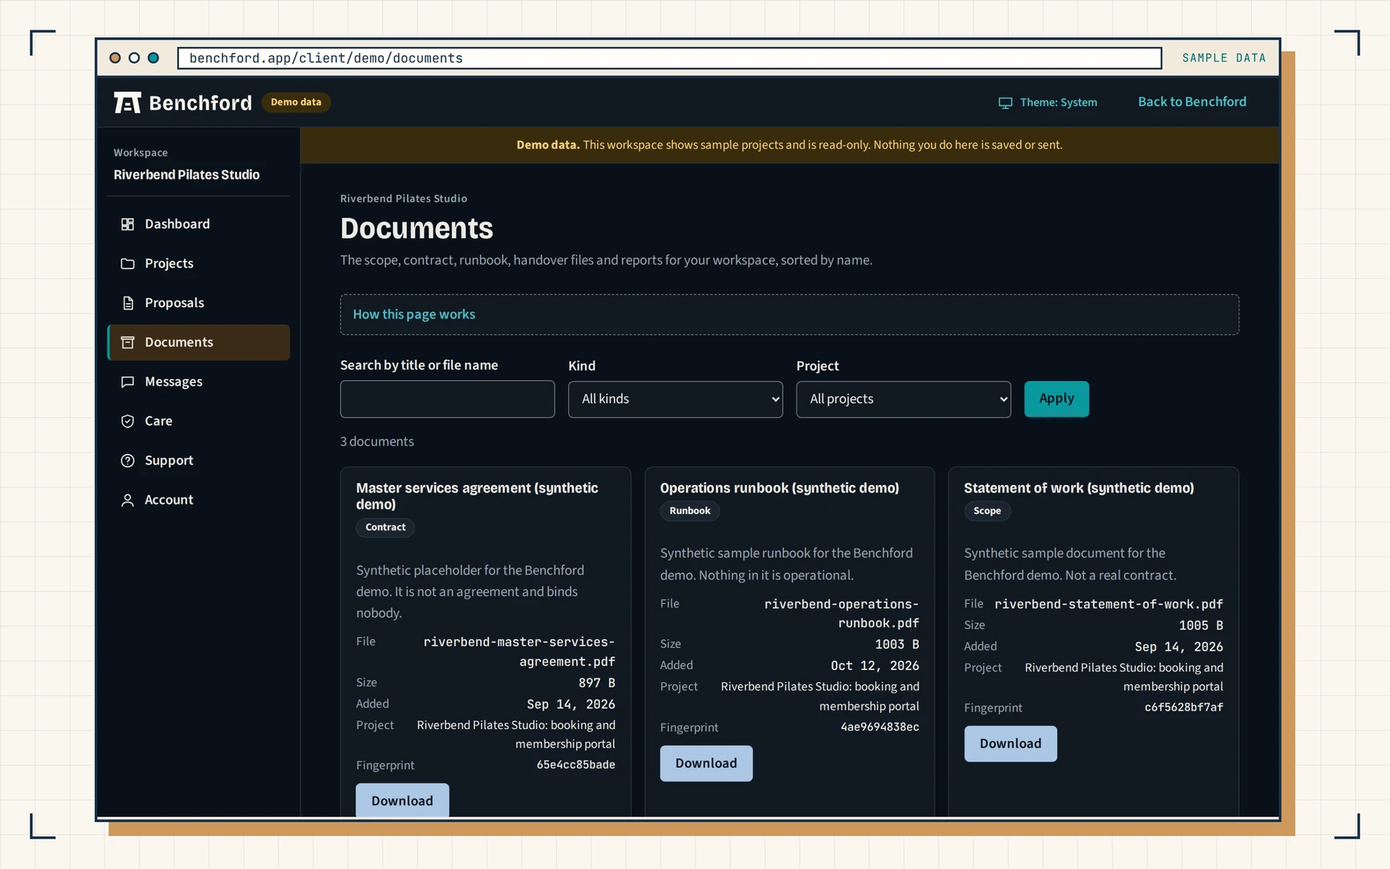Open the All projects dropdown

903,399
